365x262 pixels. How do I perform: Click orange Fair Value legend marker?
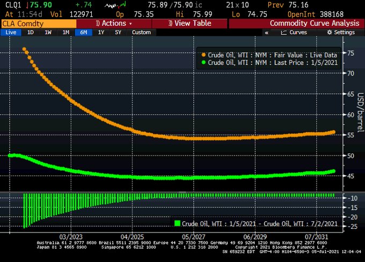point(203,55)
